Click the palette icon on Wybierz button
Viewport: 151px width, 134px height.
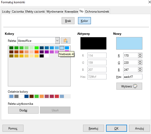tap(135, 86)
